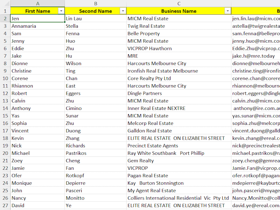Click the cell containing Dionne

pyautogui.click(x=37, y=63)
